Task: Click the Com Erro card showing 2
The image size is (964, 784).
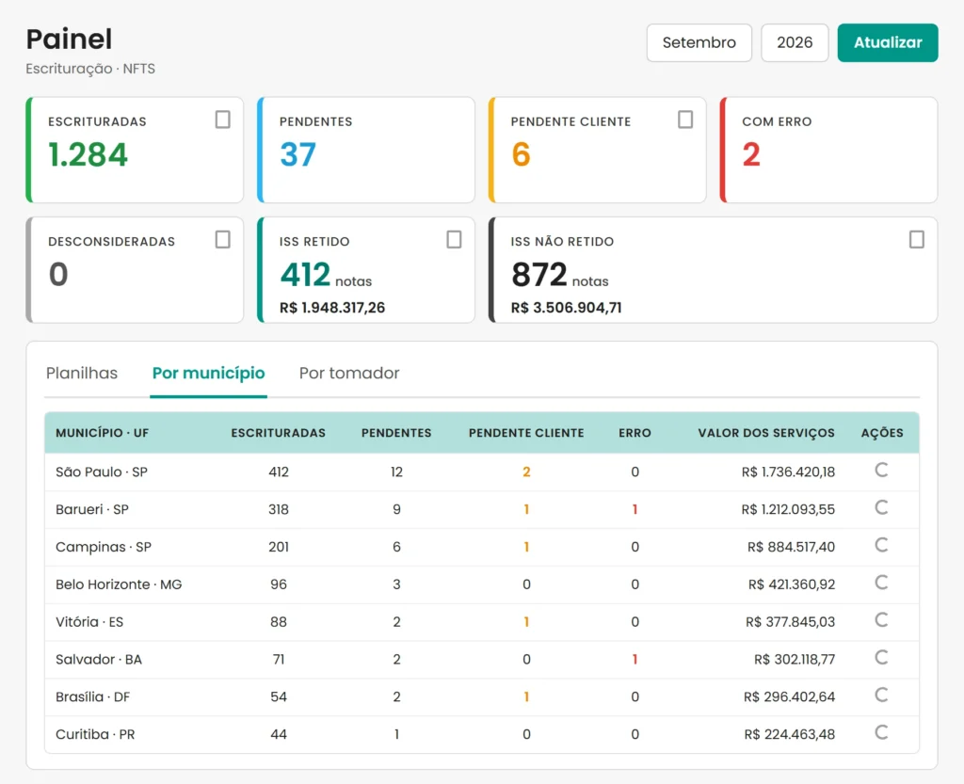Action: 828,150
